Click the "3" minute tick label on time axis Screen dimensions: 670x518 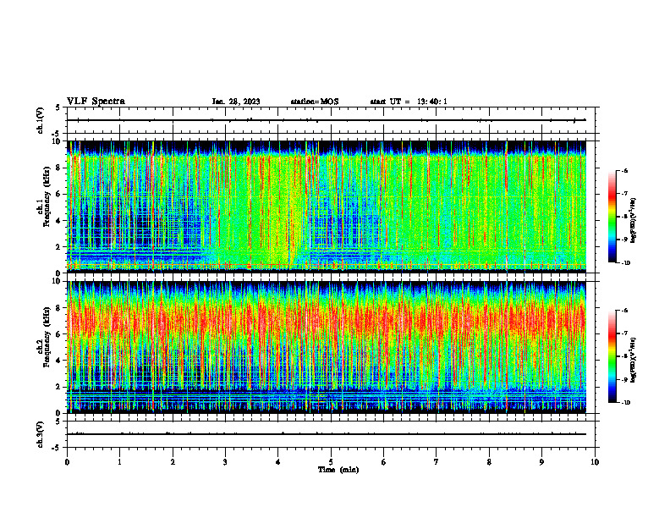pos(225,462)
